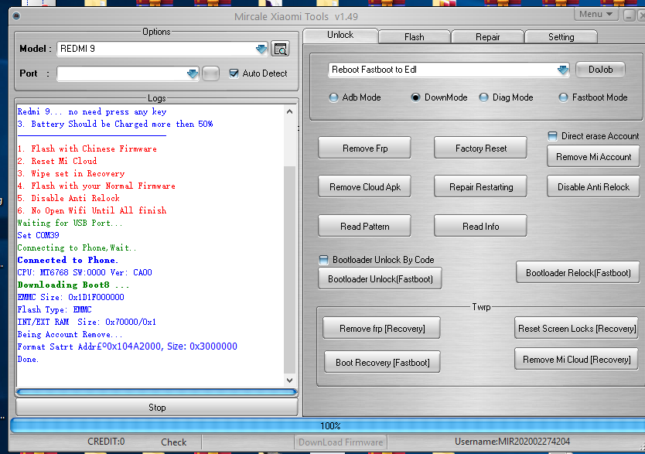Click Bootloader Relock(Fastboot) button
The image size is (645, 454).
pyautogui.click(x=578, y=273)
